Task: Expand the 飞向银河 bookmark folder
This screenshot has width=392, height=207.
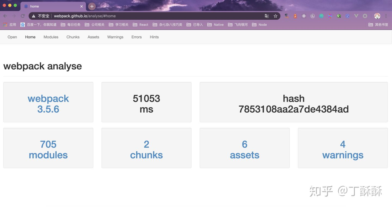Action: click(x=238, y=24)
